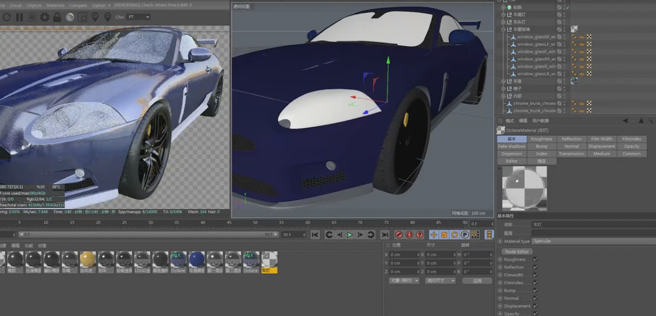The height and width of the screenshot is (316, 656).
Task: Expand the 车尾灯 object group
Action: click(x=503, y=15)
